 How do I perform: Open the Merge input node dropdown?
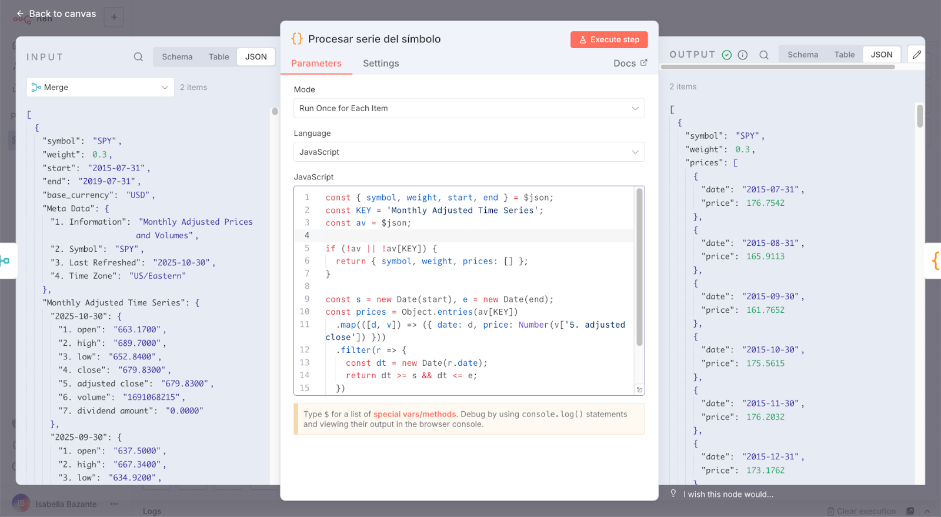[x=100, y=87]
